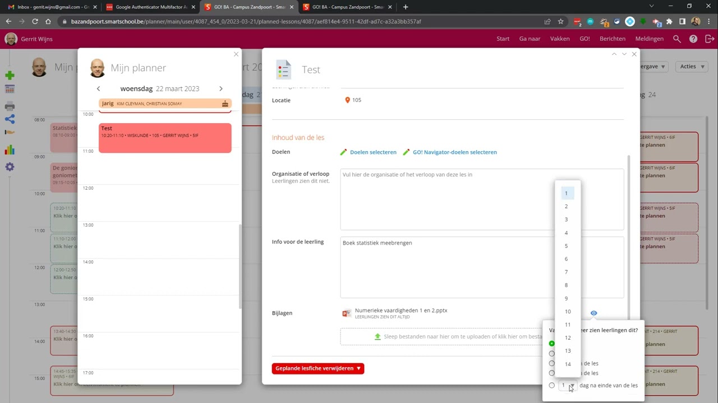This screenshot has width=718, height=403.
Task: Open the planner settings gear icon
Action: tap(10, 167)
